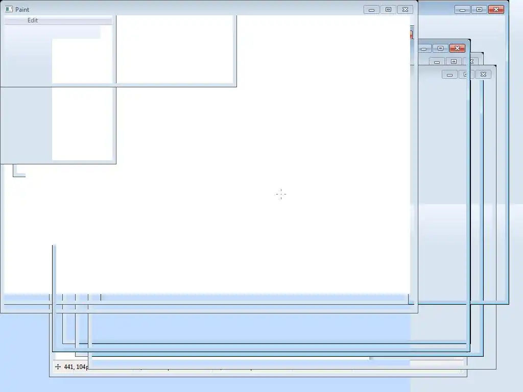523x392 pixels.
Task: Maximize the rearmost window at top-right corner
Action: pyautogui.click(x=479, y=10)
